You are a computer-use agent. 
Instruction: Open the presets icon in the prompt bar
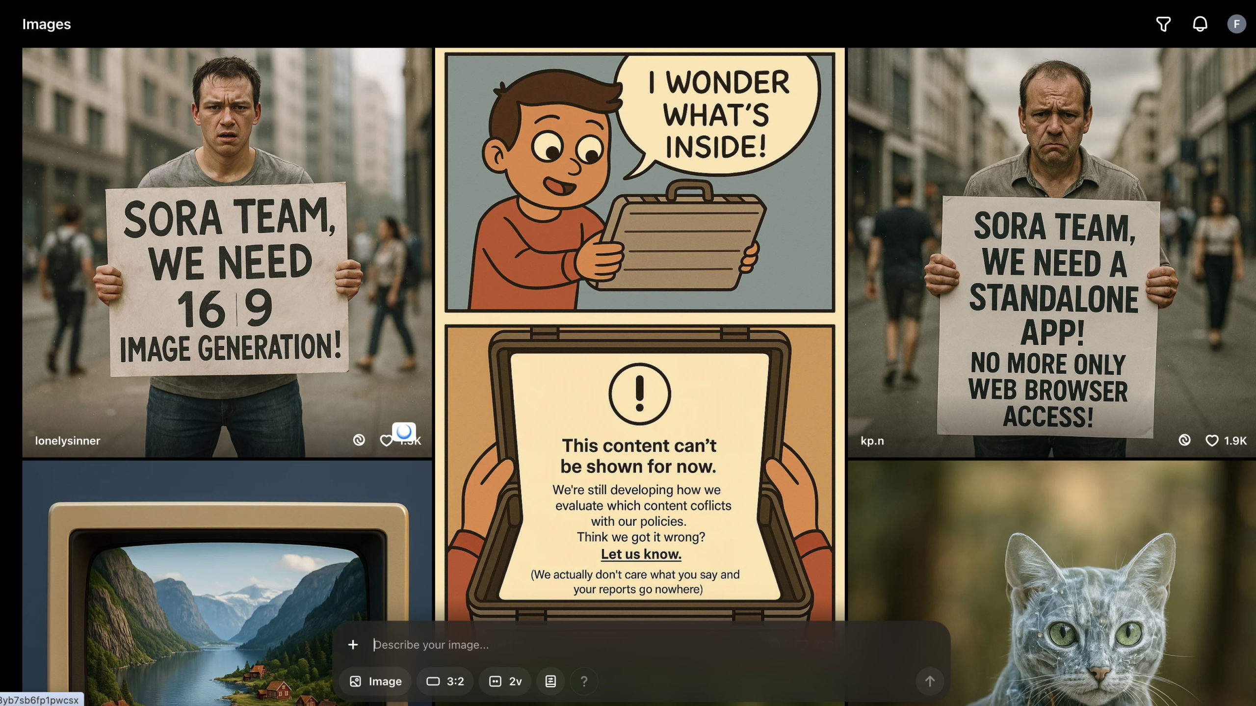click(550, 681)
